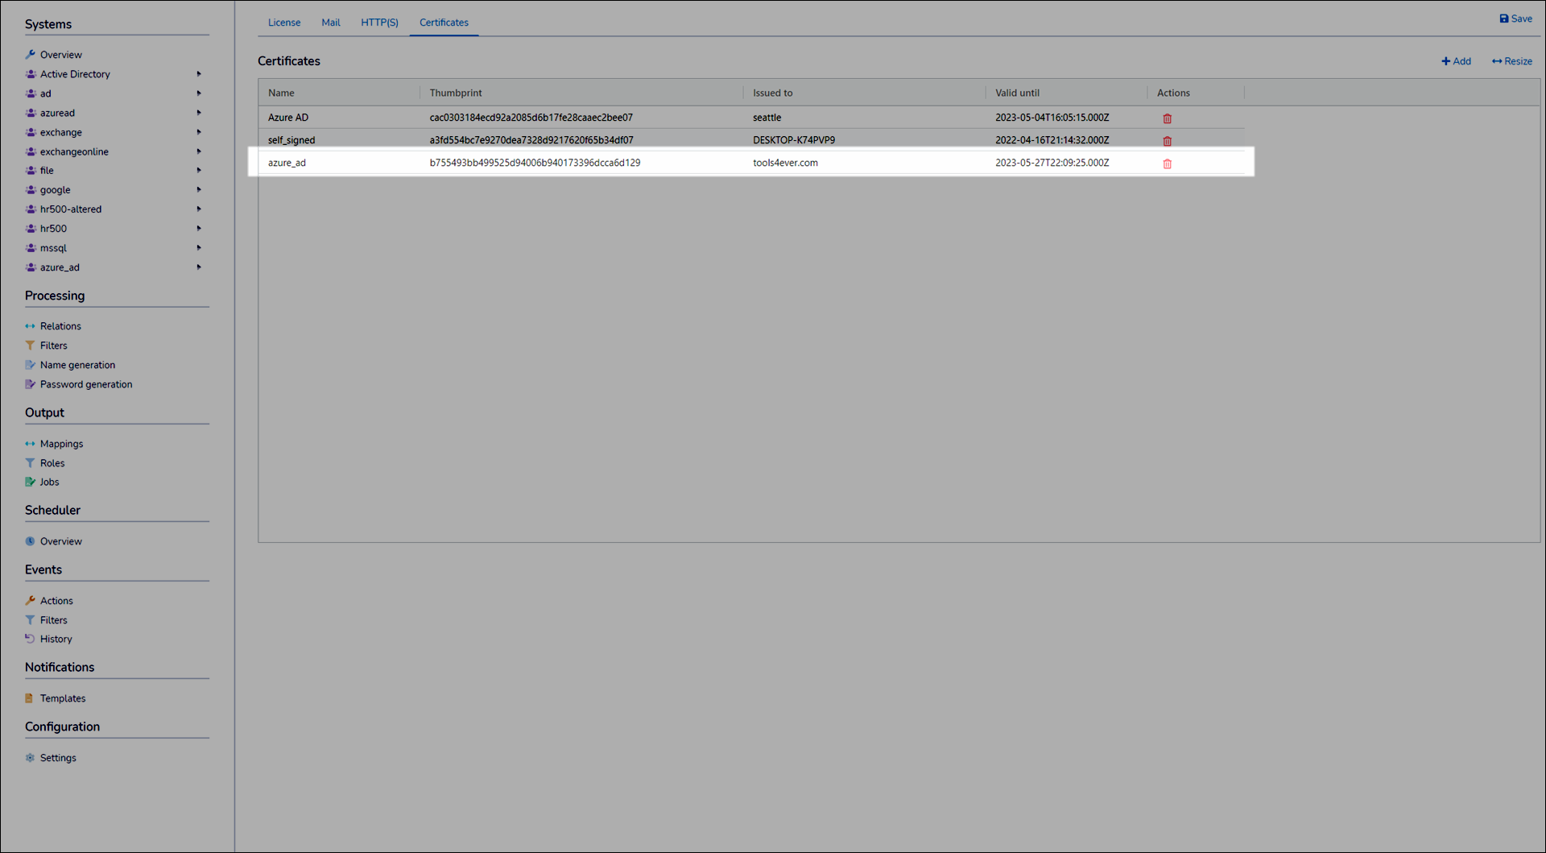Expand the hr500-altered system arrow
Screen dimensions: 1546x853
pyautogui.click(x=199, y=209)
